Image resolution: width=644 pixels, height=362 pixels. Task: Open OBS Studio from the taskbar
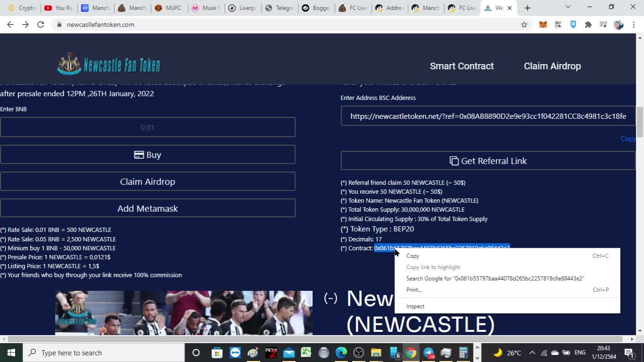point(358,353)
